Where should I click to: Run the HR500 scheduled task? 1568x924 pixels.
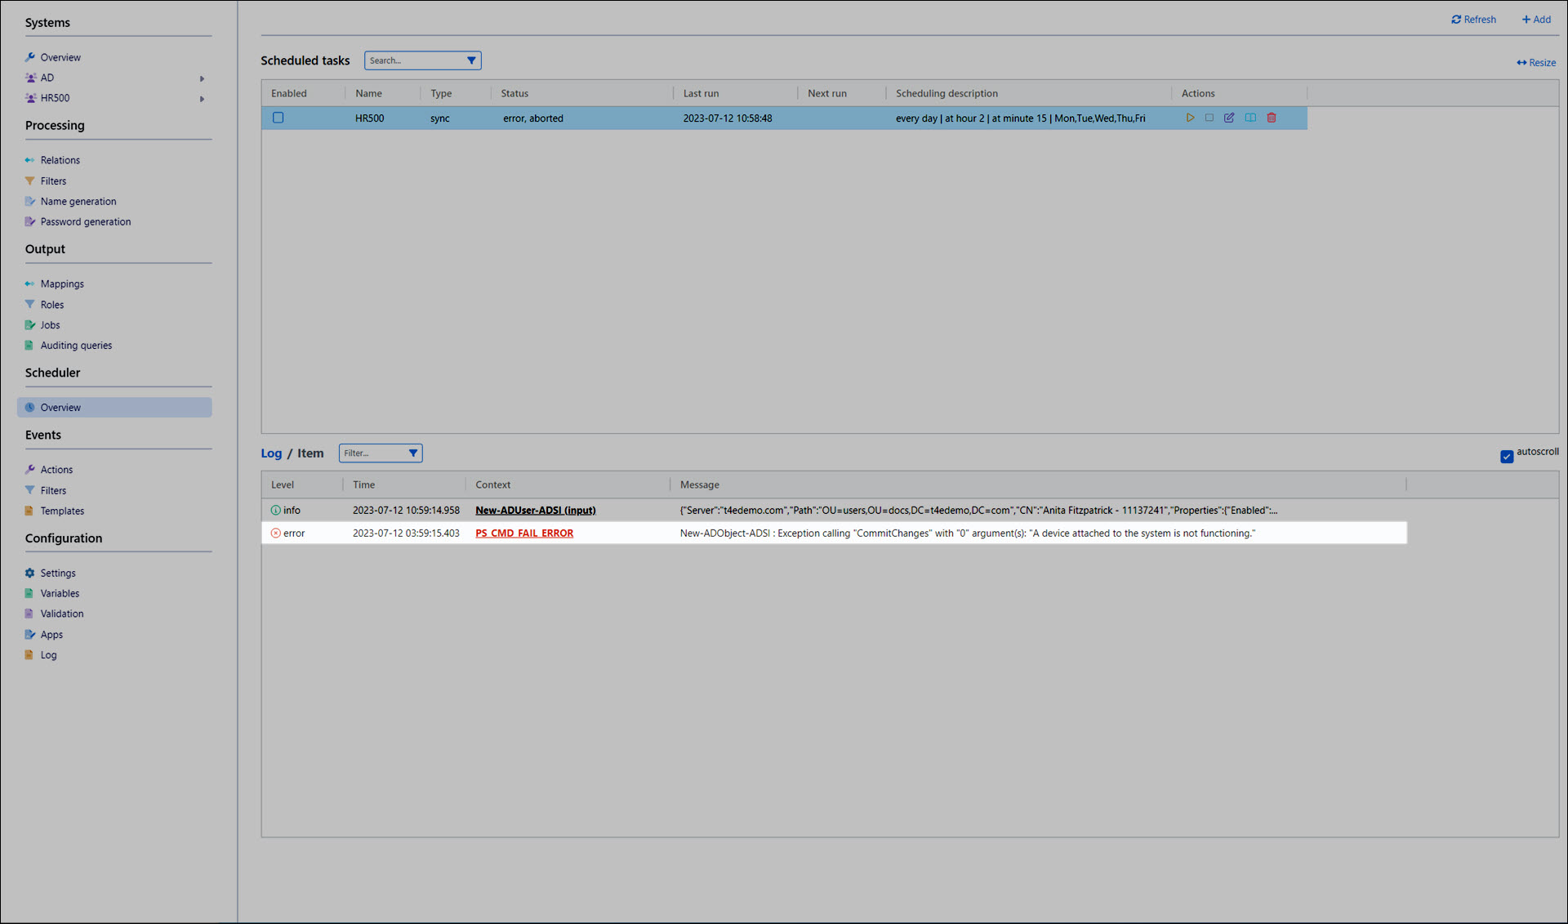[1190, 118]
